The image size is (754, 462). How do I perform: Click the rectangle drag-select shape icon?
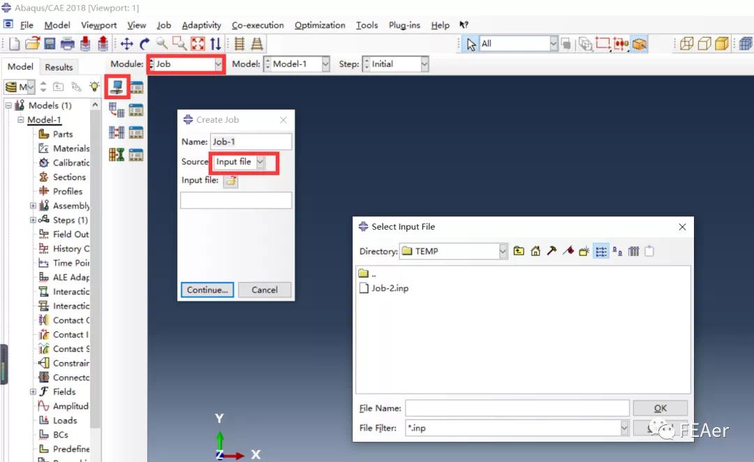[603, 44]
